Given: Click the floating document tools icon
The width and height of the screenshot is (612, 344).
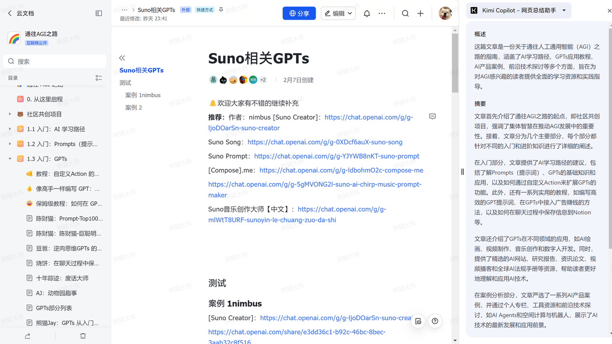Looking at the screenshot, I should 418,321.
